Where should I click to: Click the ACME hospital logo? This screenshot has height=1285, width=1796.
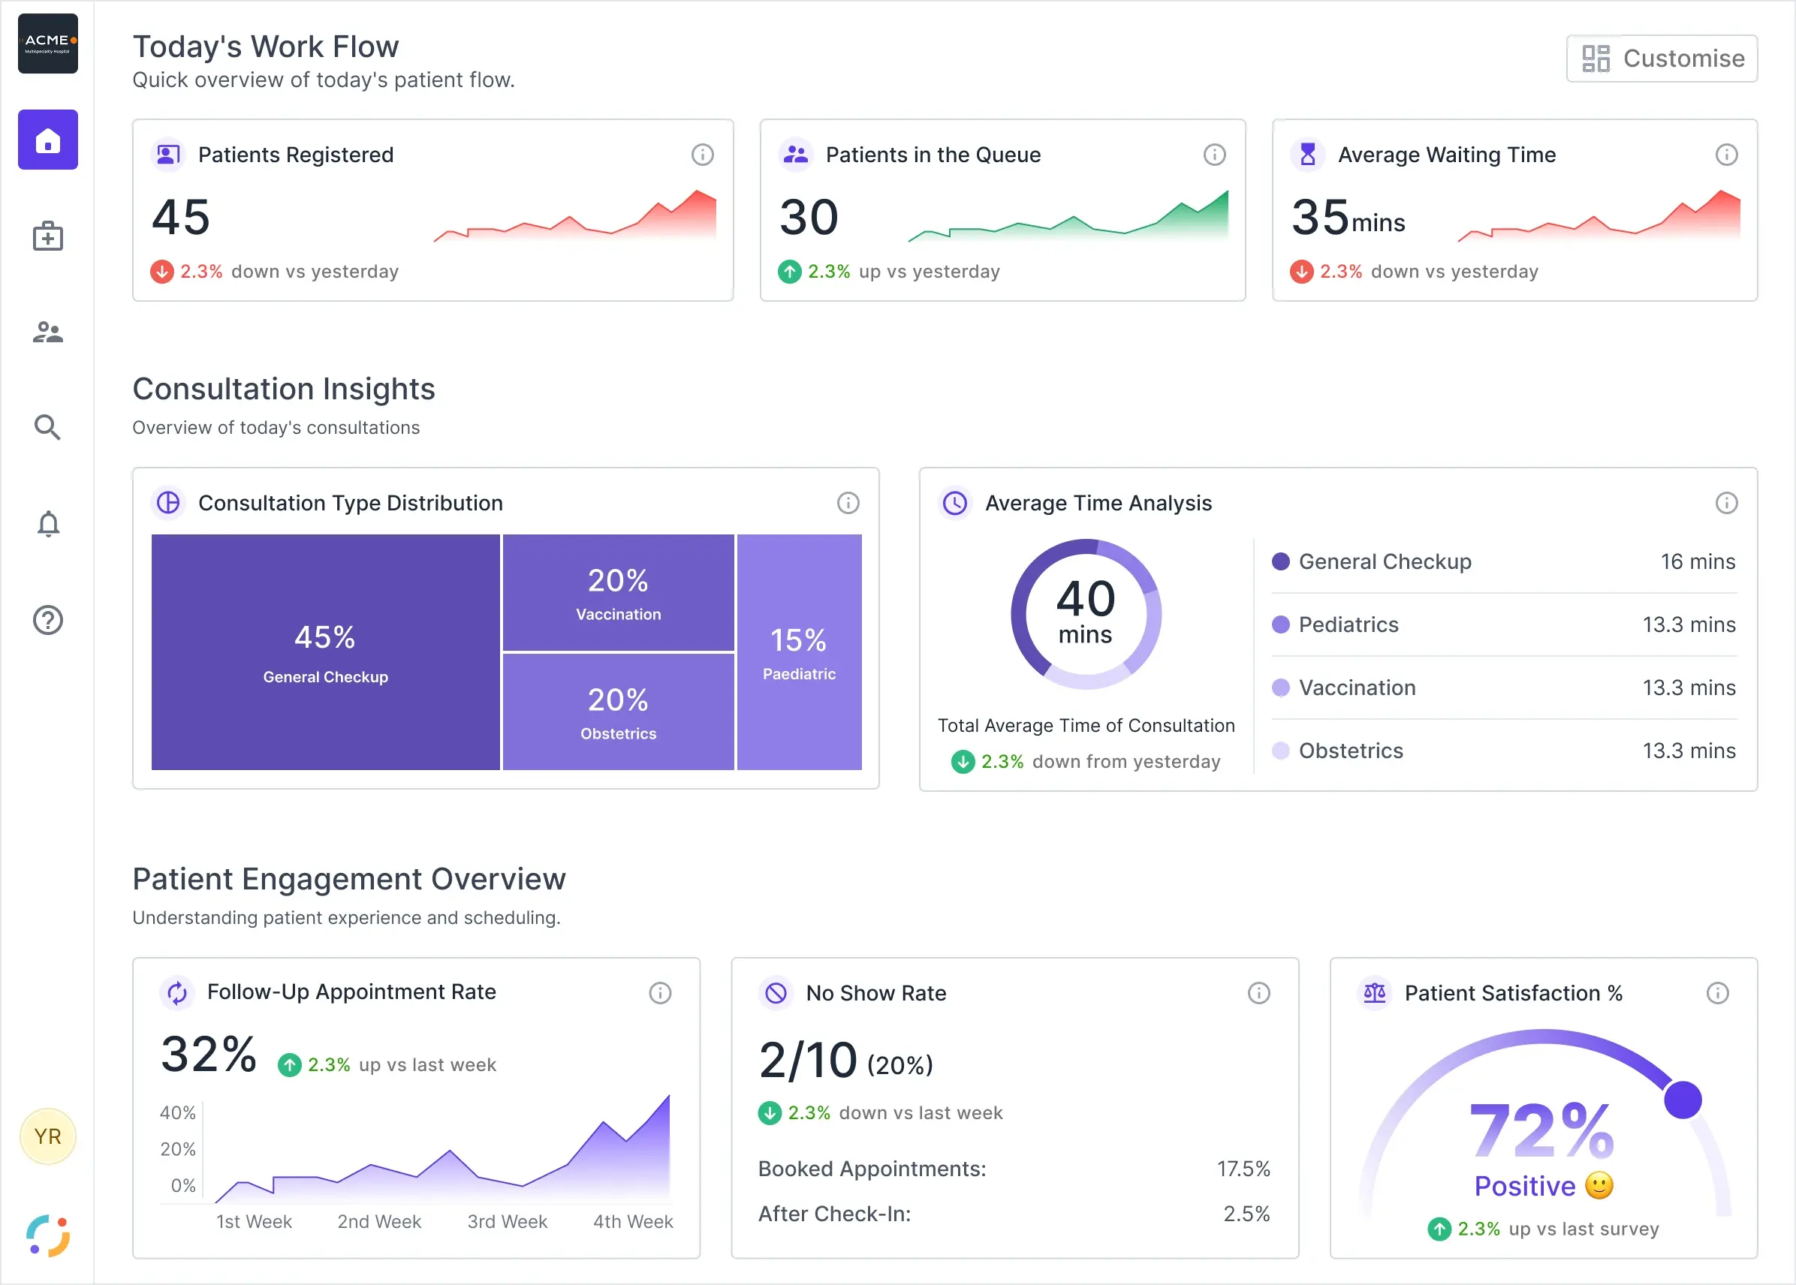tap(47, 44)
